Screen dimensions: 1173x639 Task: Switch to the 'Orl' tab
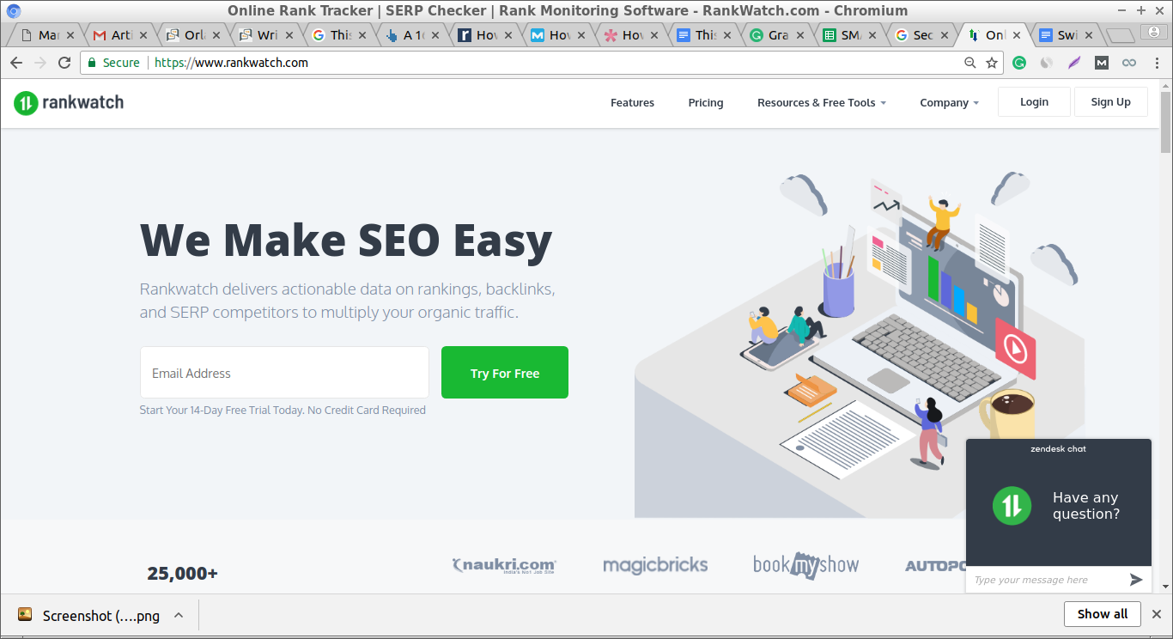[x=191, y=35]
